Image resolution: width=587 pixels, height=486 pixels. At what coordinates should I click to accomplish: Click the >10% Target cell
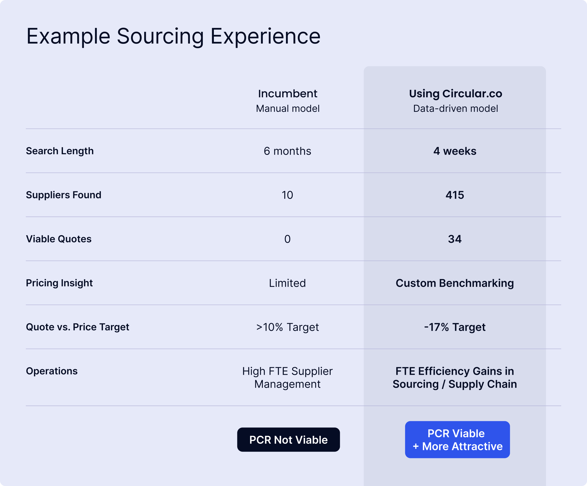pyautogui.click(x=287, y=327)
